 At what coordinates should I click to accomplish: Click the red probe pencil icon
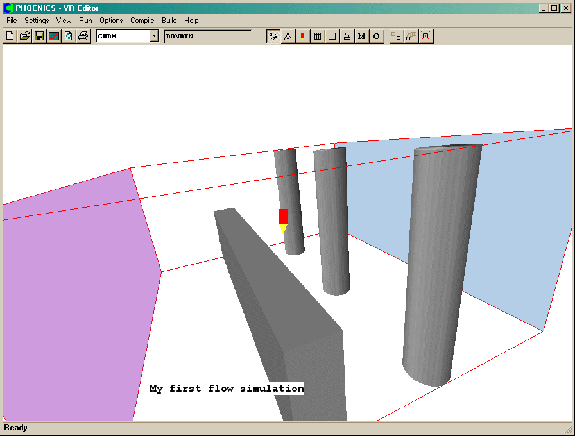(302, 37)
